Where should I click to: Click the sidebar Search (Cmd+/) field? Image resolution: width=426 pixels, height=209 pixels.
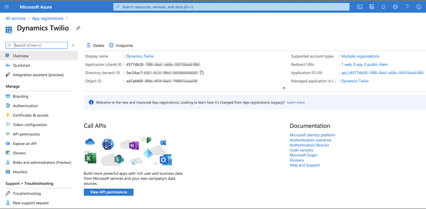pyautogui.click(x=36, y=45)
